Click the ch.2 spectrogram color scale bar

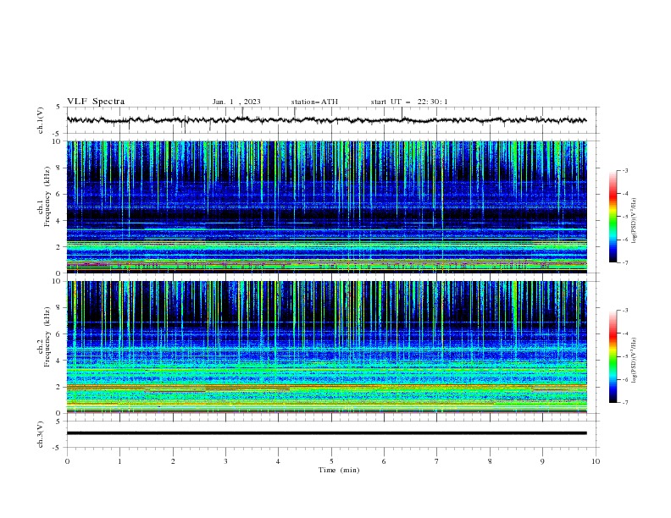click(x=613, y=356)
